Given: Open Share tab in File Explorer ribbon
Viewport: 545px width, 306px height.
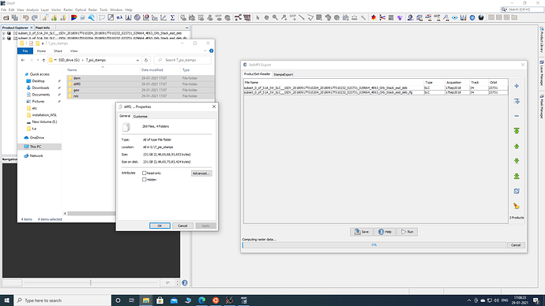Looking at the screenshot, I should tap(58, 51).
